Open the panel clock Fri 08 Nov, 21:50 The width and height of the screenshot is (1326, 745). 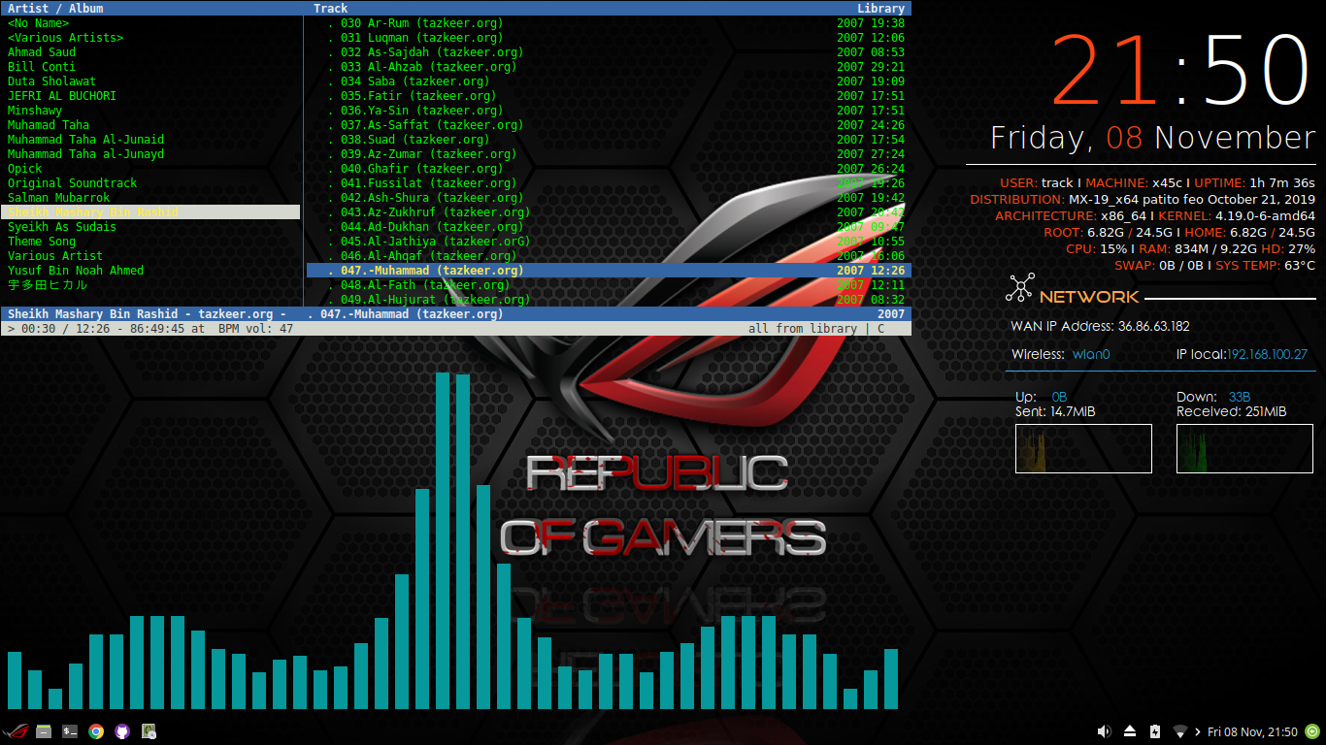tap(1251, 731)
